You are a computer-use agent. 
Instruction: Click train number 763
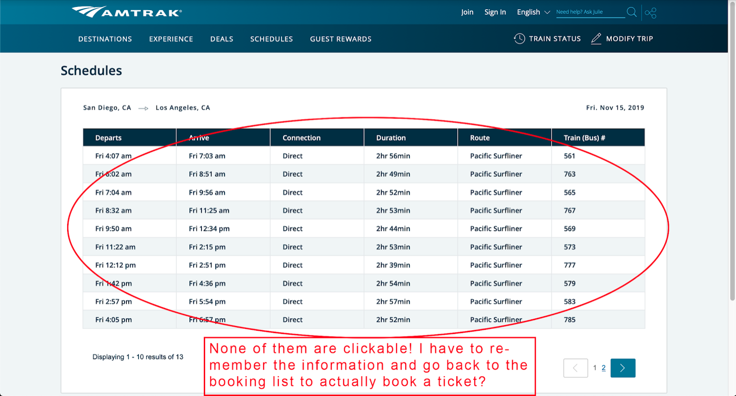tap(569, 174)
